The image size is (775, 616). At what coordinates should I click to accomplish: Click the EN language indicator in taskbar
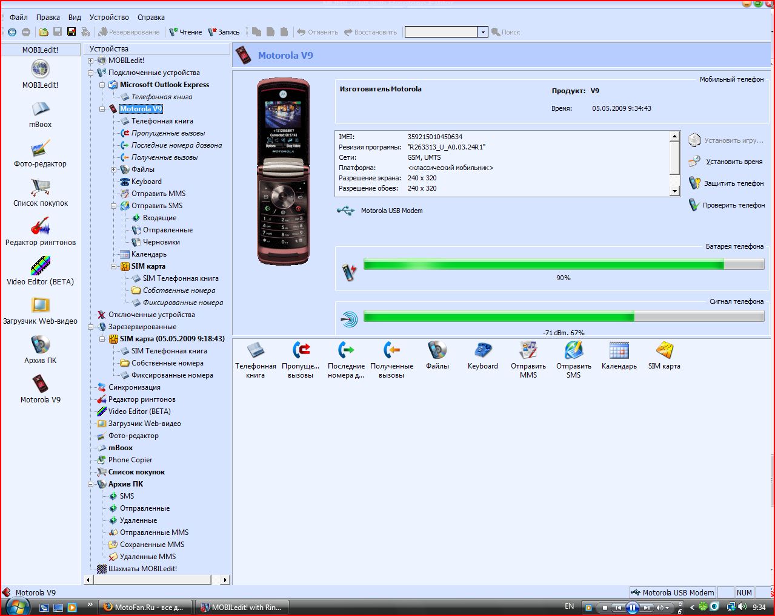569,606
